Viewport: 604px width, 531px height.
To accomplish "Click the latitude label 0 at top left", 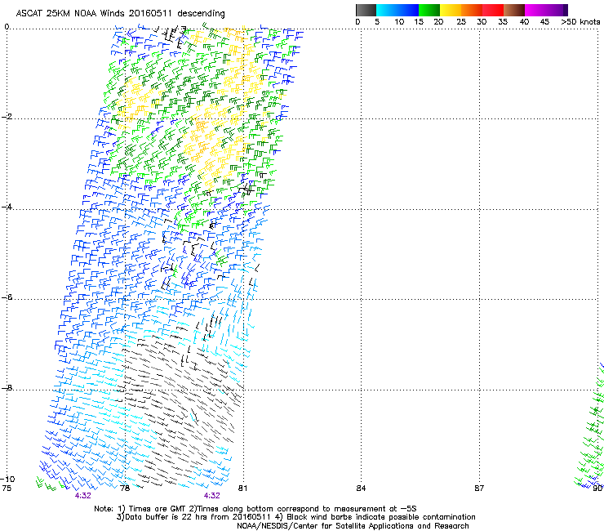I will tap(7, 27).
